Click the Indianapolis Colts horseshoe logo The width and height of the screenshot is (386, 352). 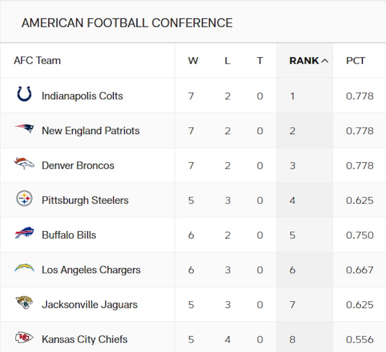coord(24,94)
